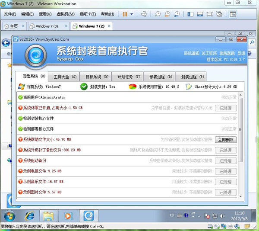Click the network tray icon in guest
The height and width of the screenshot is (231, 259).
click(x=215, y=216)
